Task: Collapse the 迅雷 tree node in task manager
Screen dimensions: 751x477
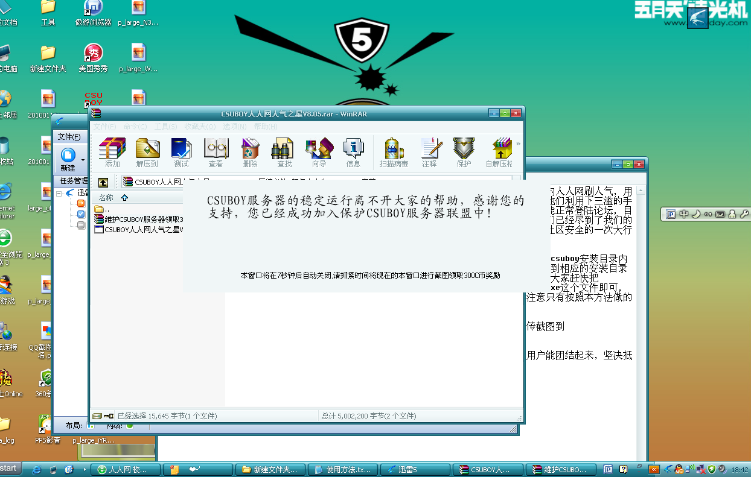Action: (60, 193)
